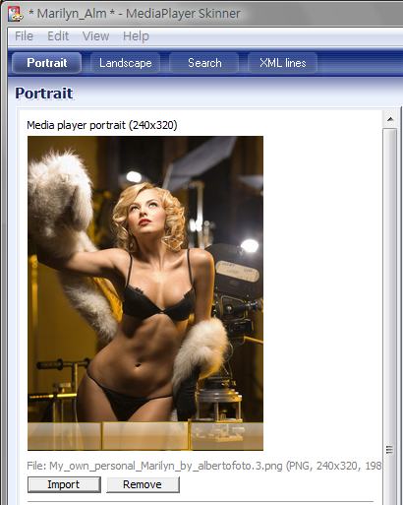Open the Help menu
The image size is (403, 505).
pos(136,36)
